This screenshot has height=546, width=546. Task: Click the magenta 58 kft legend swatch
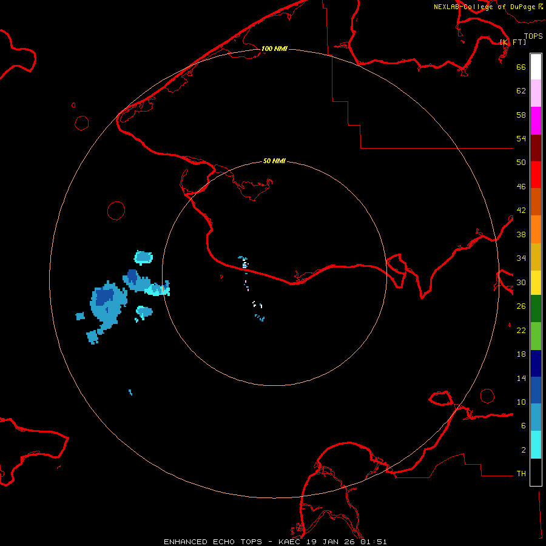[536, 121]
